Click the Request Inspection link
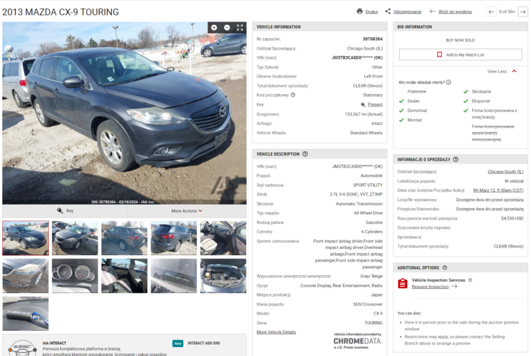The width and height of the screenshot is (531, 356). pyautogui.click(x=430, y=287)
